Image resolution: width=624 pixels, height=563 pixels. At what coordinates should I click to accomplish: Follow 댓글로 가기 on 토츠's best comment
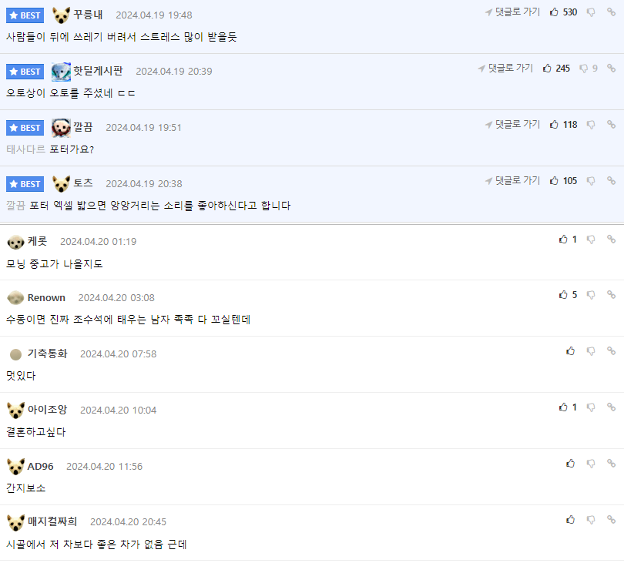[x=512, y=181]
